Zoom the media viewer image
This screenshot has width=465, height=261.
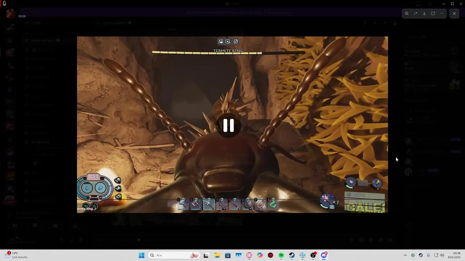(407, 13)
